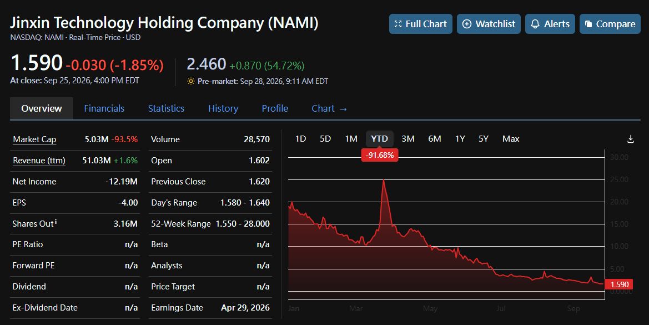This screenshot has height=325, width=649.
Task: Click the bell icon on Alerts
Action: (535, 24)
